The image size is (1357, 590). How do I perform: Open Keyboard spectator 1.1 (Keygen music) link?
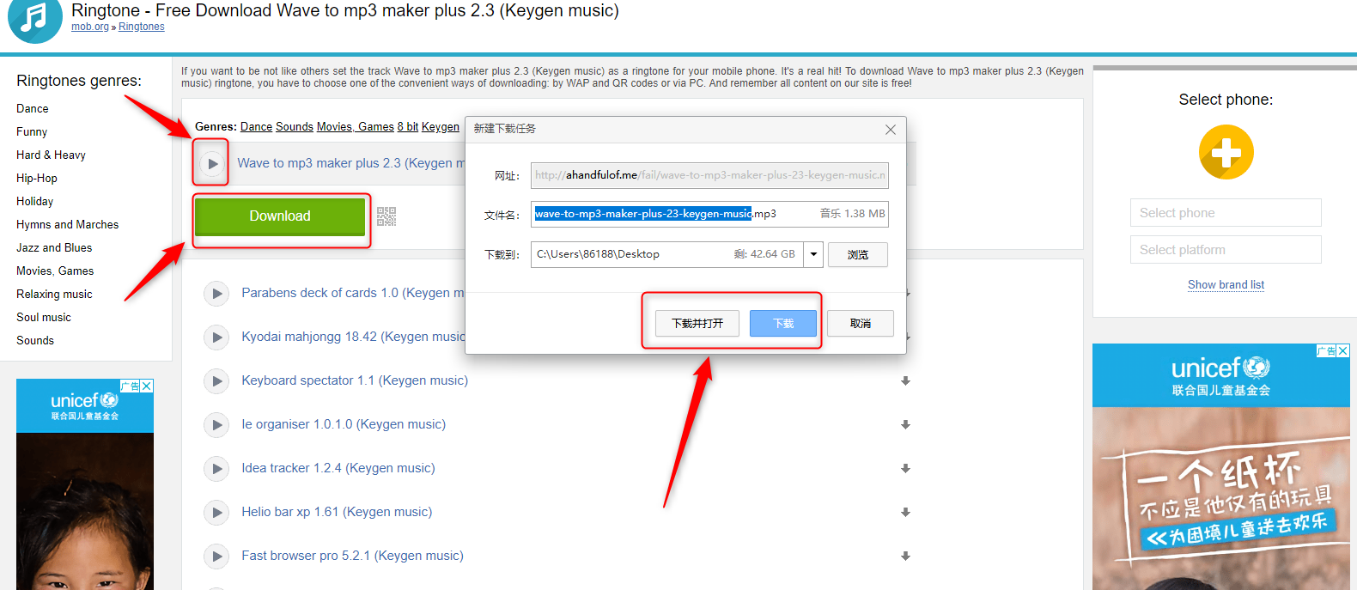(355, 380)
